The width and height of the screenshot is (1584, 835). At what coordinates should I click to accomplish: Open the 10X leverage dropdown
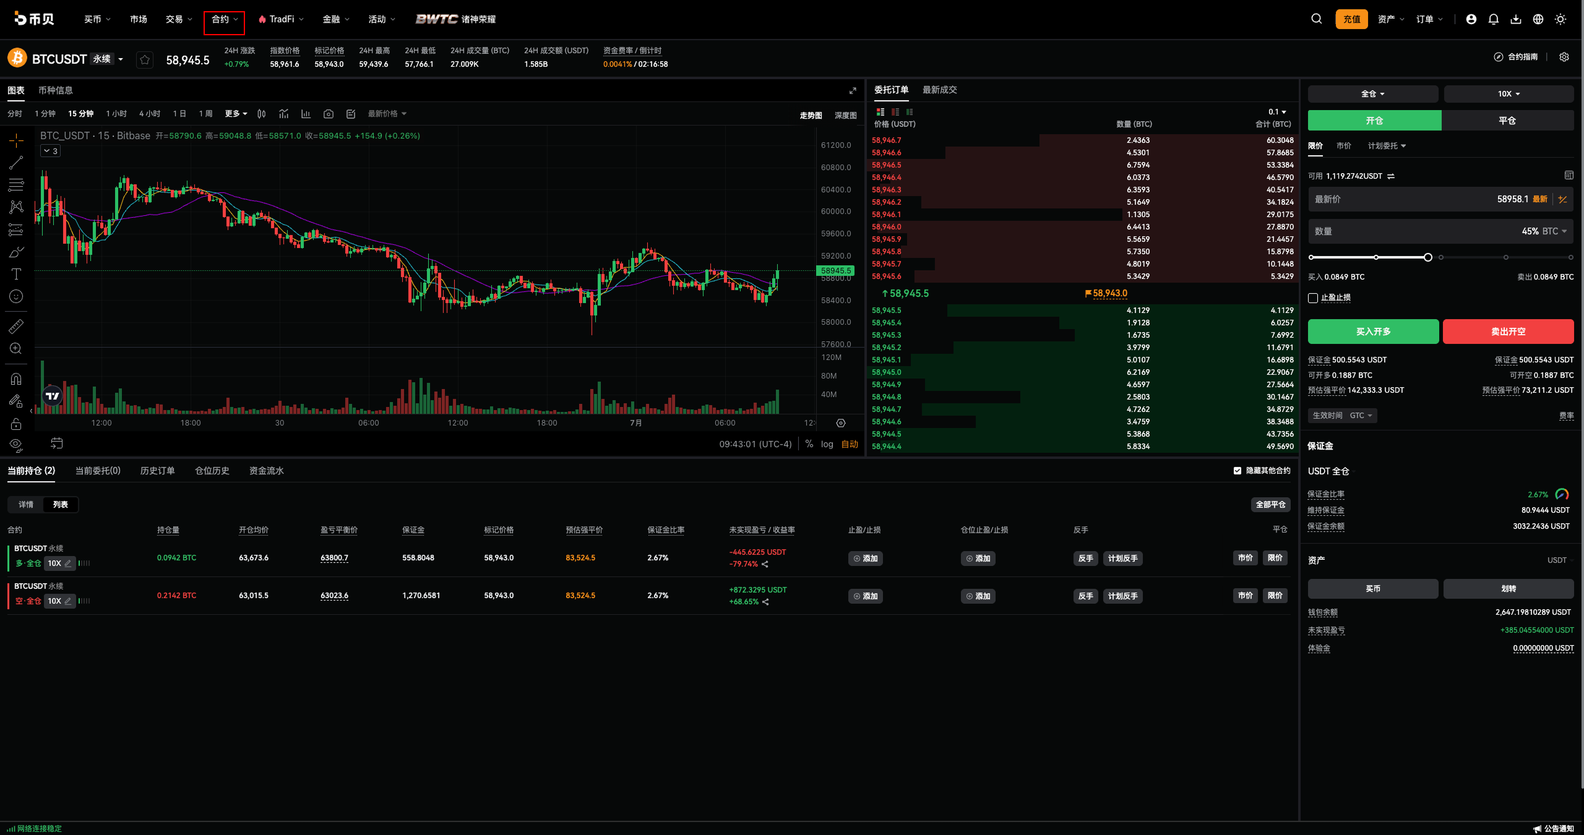coord(1509,94)
